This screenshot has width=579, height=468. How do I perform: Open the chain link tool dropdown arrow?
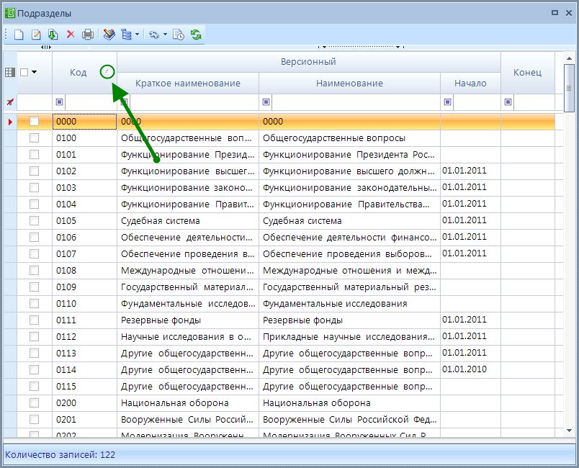point(165,34)
